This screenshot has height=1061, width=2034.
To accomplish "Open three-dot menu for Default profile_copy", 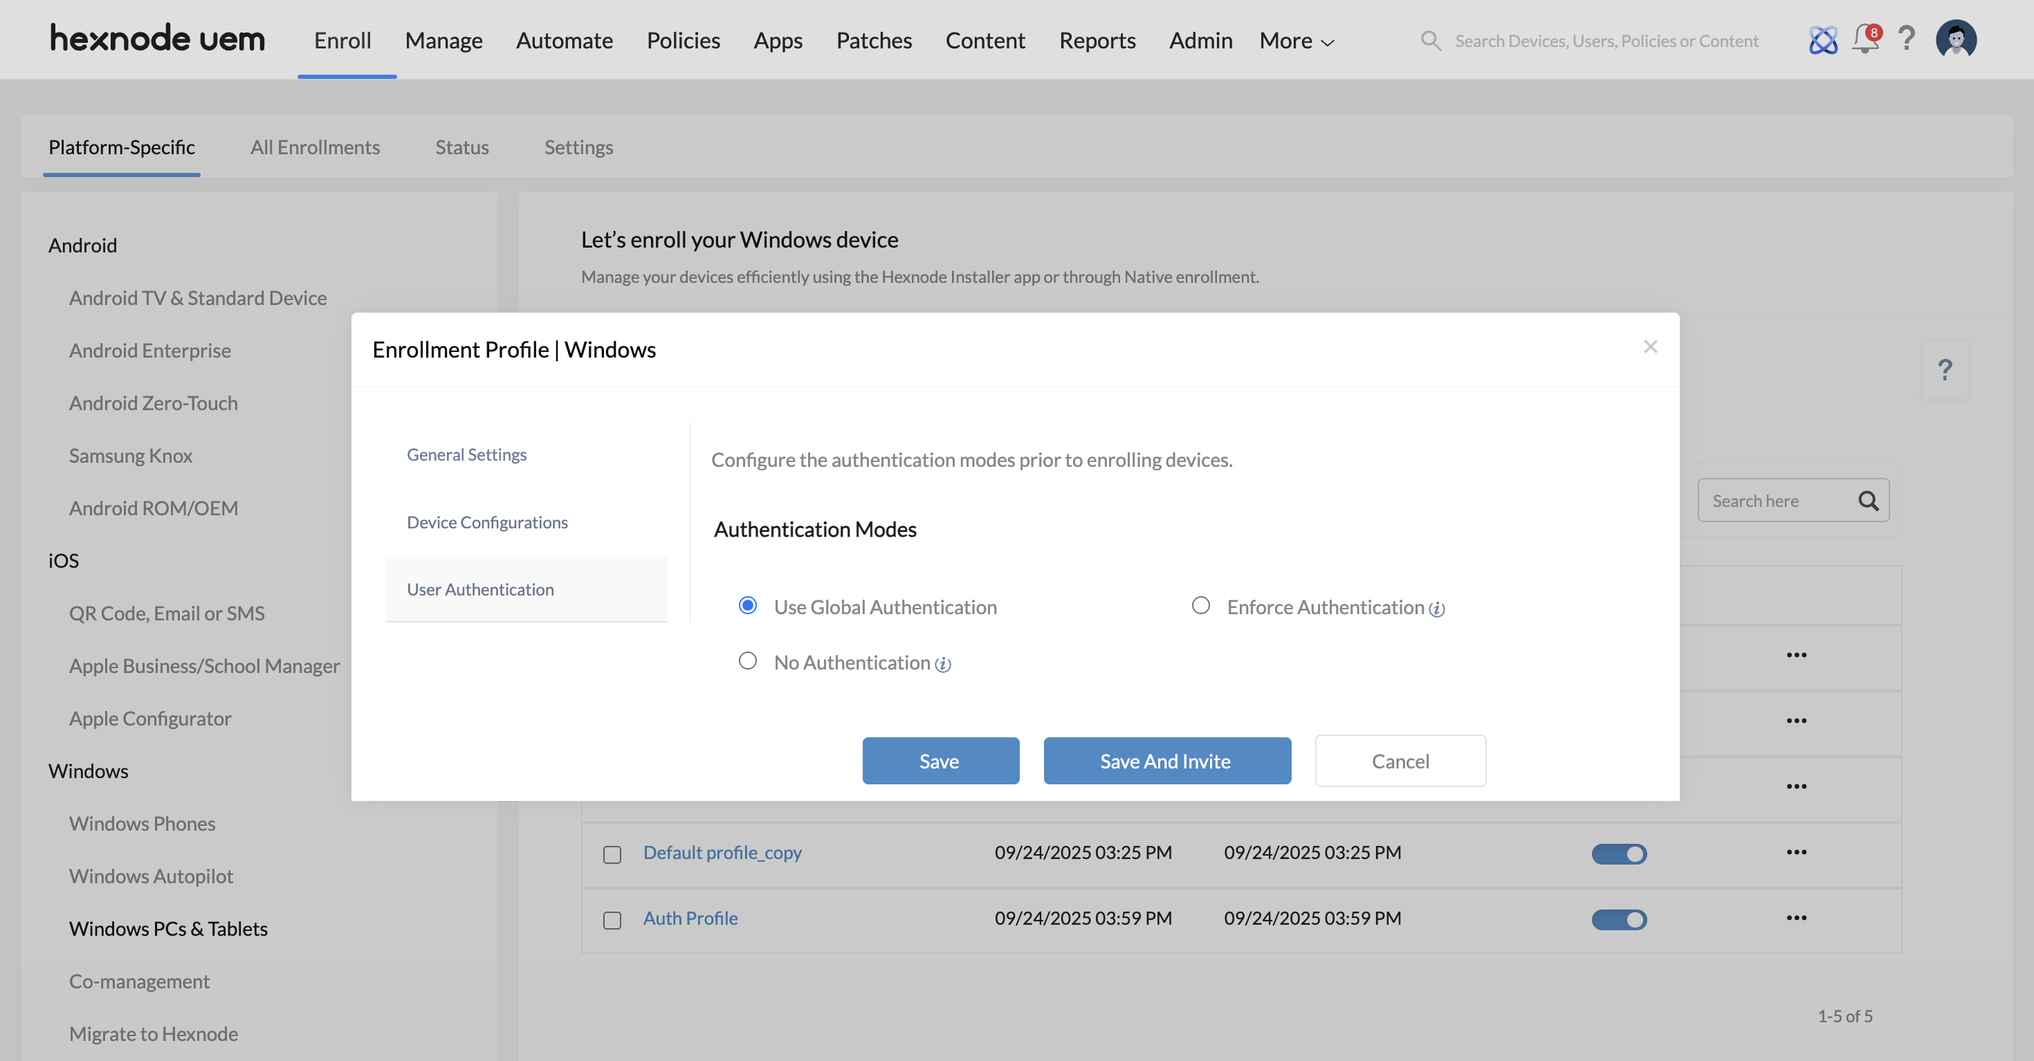I will click(x=1796, y=852).
